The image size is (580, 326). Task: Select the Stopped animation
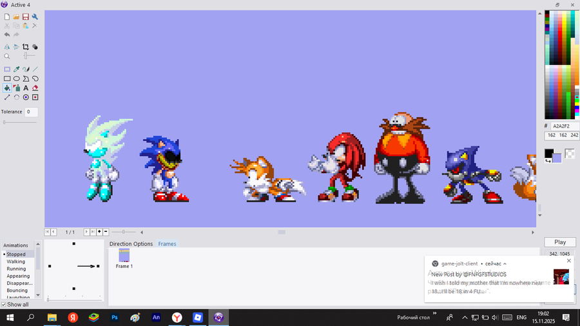point(16,254)
